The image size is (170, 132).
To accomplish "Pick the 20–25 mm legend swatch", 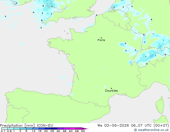I will tap(48, 128).
